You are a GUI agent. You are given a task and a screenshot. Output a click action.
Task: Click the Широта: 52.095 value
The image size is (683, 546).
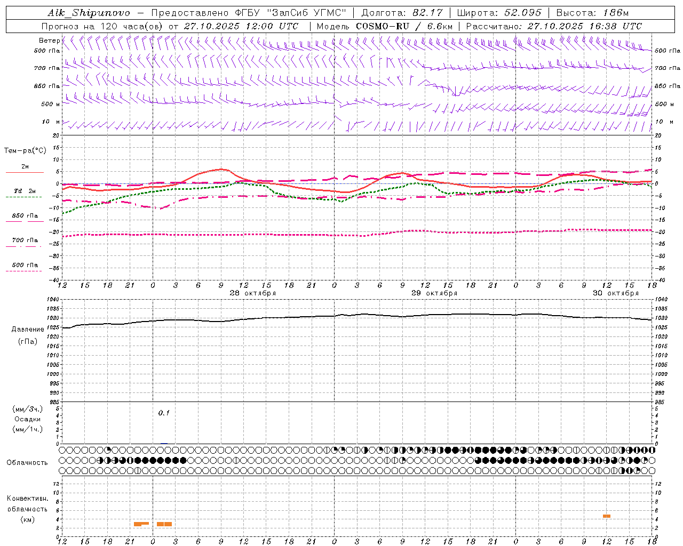coord(499,13)
